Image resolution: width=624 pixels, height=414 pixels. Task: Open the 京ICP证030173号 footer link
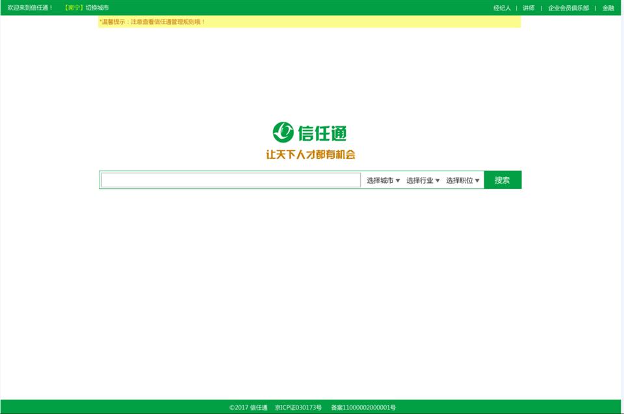pyautogui.click(x=298, y=407)
